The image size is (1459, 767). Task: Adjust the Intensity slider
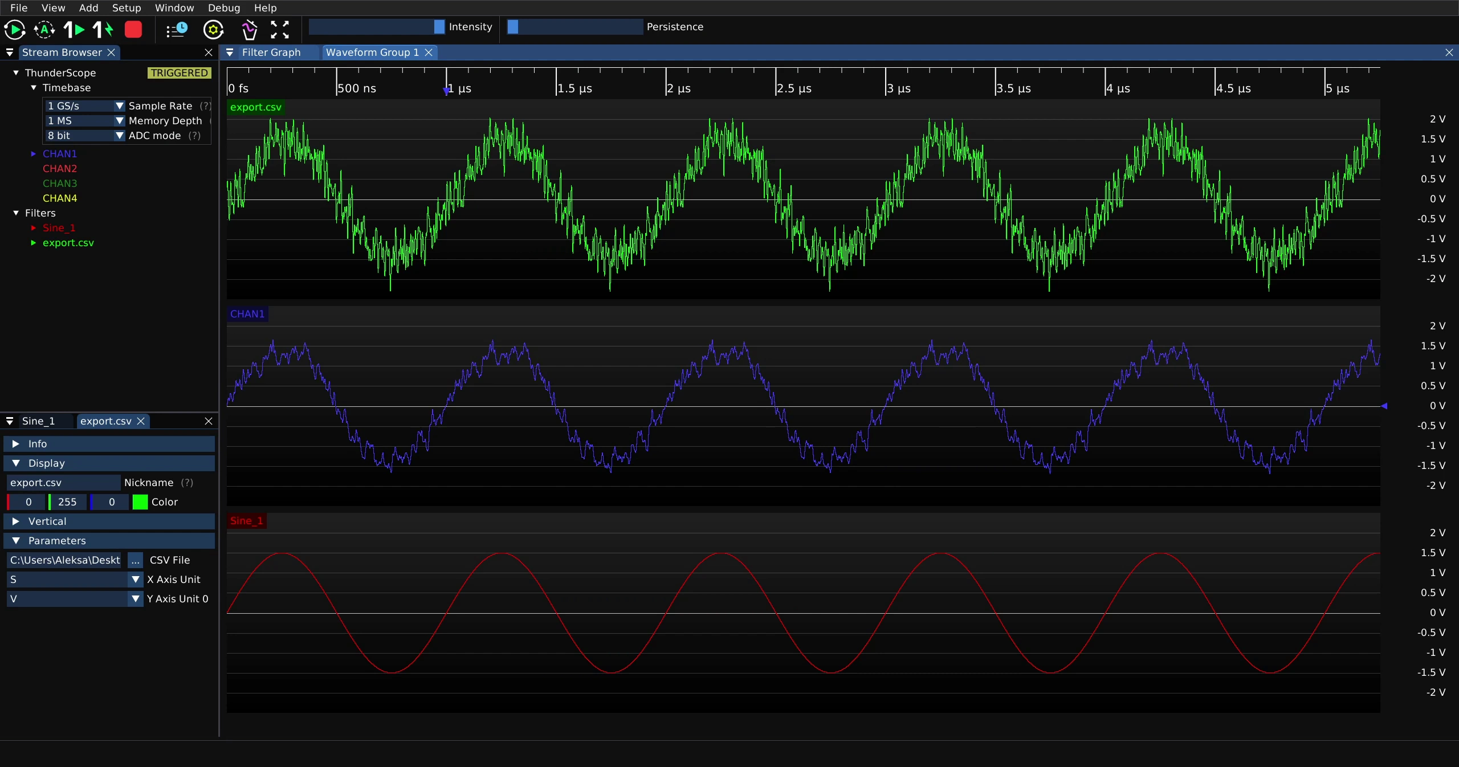point(377,27)
